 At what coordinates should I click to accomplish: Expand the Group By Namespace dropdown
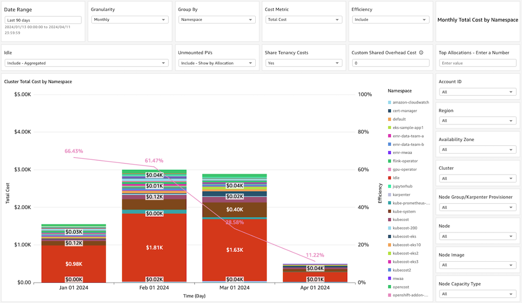(x=217, y=20)
